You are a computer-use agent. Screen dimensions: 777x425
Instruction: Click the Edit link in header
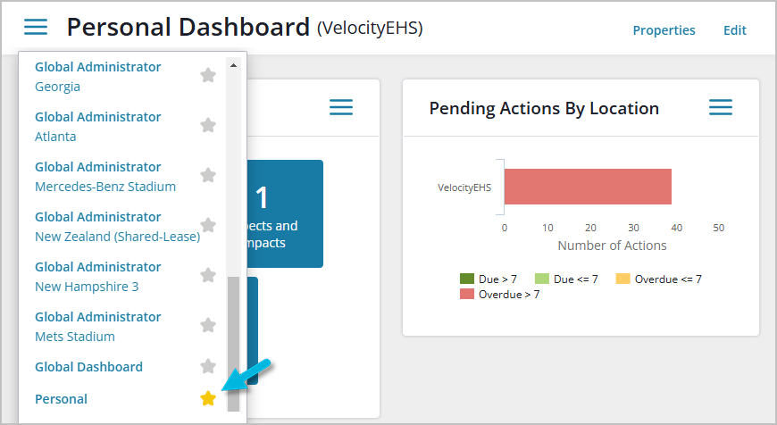pos(734,30)
